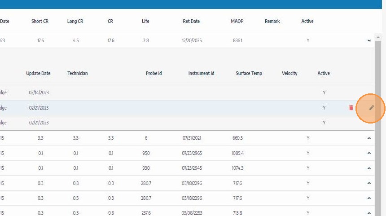386x216 pixels.
Task: Click the Instrument Id sub-table header
Action: (x=201, y=73)
